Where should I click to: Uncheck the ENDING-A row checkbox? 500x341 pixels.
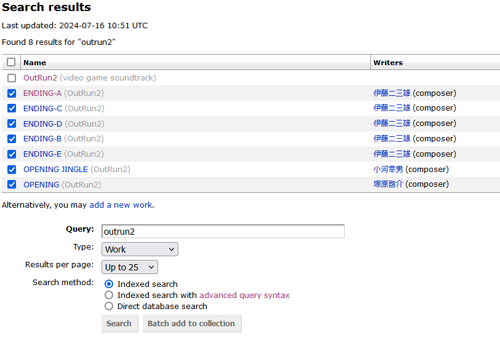click(12, 93)
